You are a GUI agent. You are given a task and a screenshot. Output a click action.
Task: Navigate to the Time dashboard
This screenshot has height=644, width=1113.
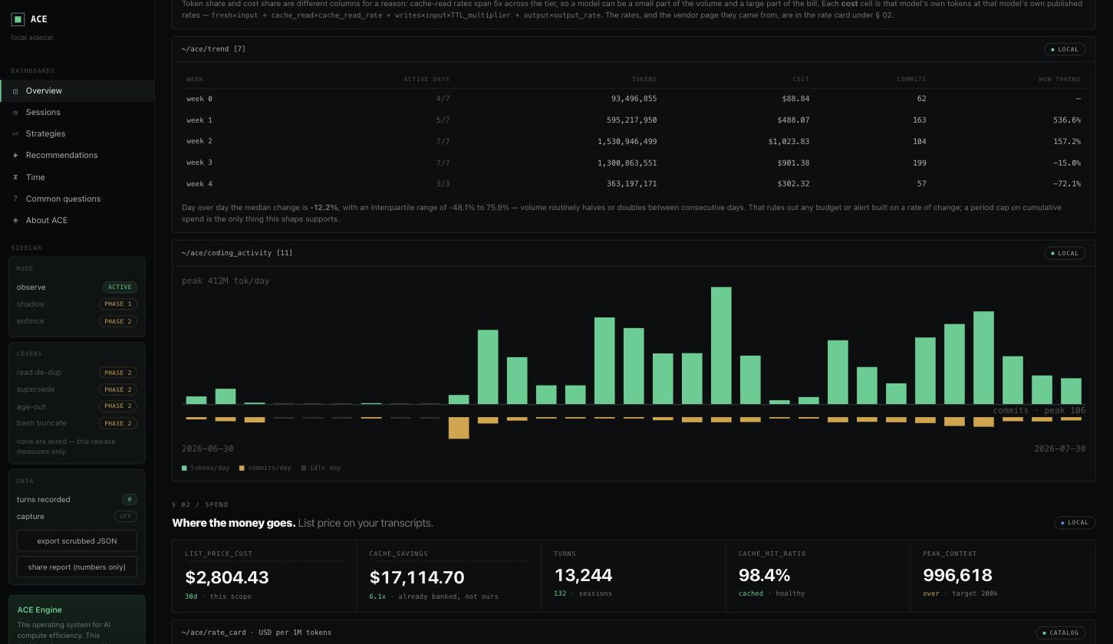77,177
